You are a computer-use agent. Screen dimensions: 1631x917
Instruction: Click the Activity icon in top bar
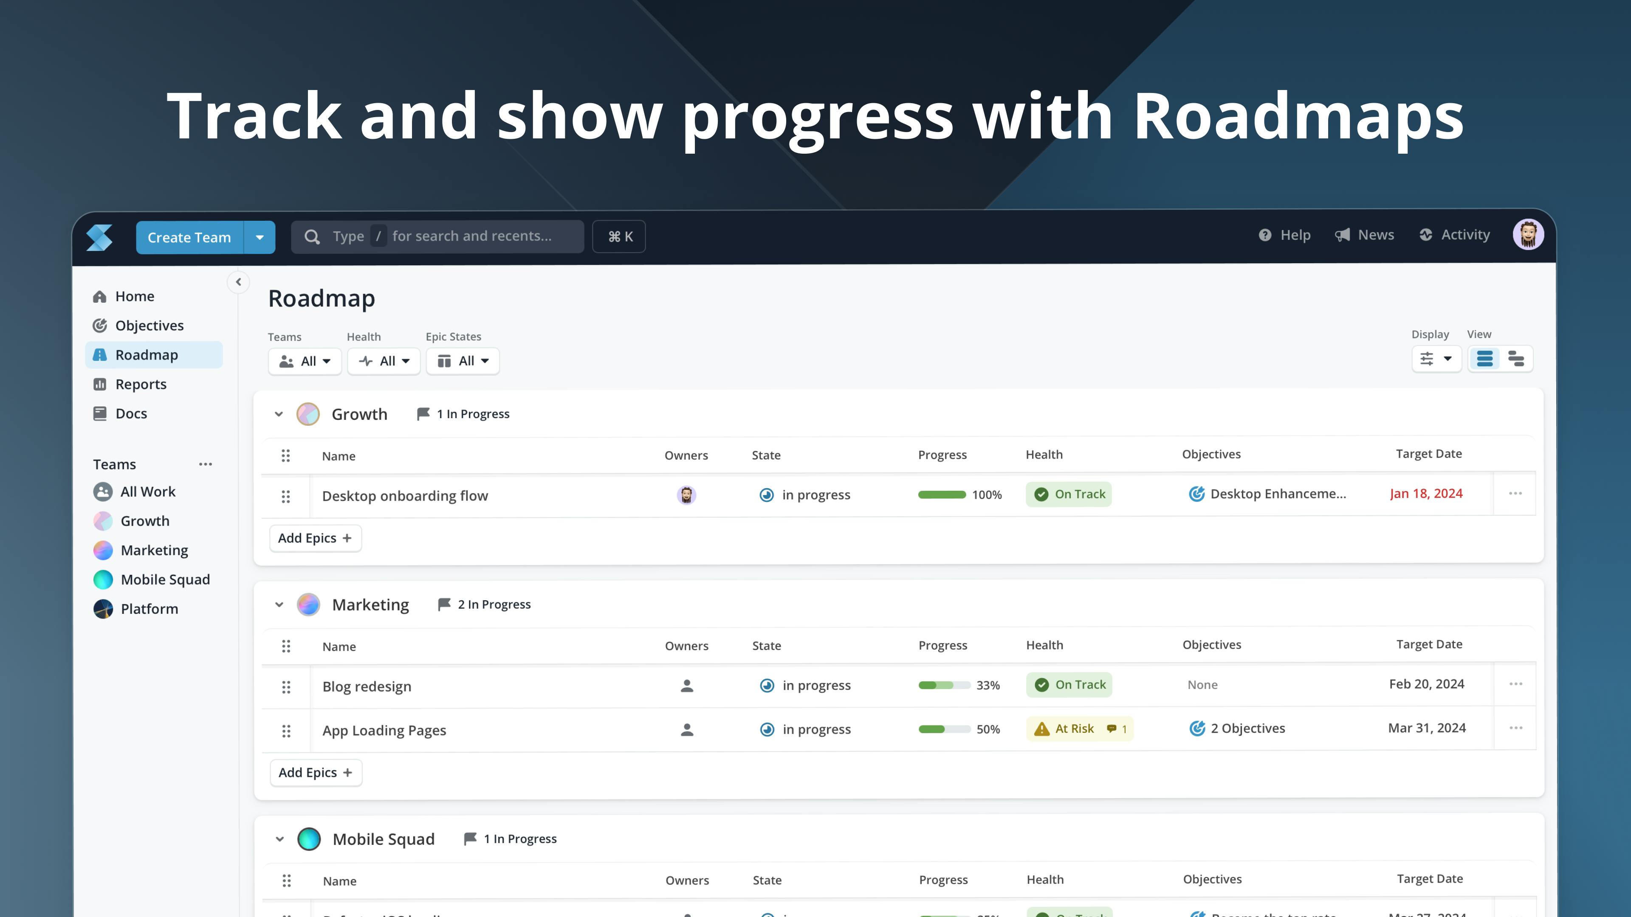[x=1426, y=235]
